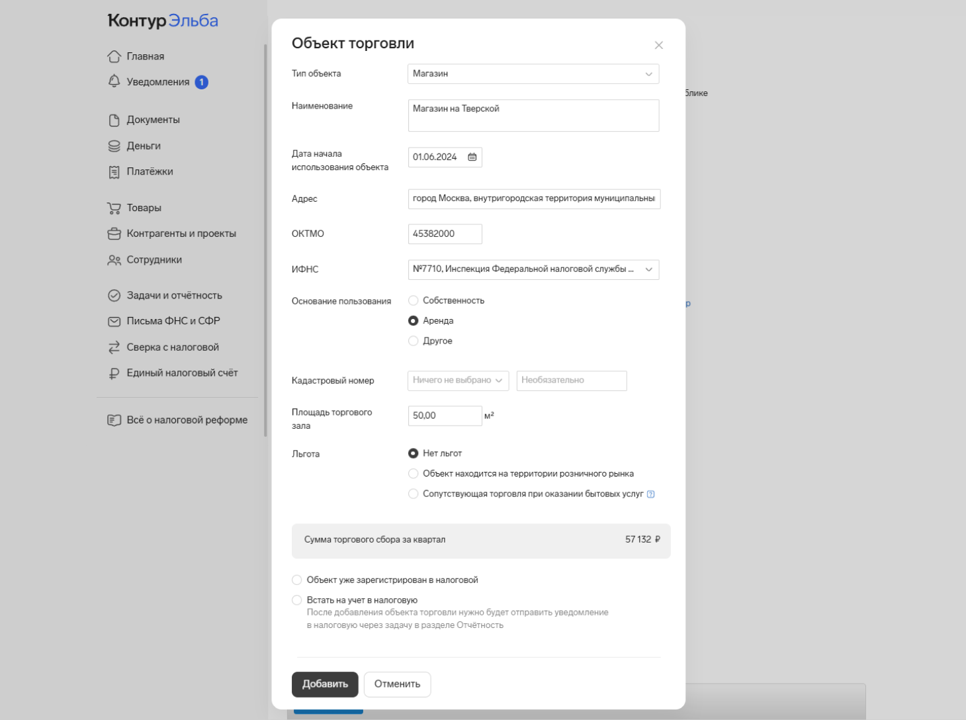Image resolution: width=966 pixels, height=720 pixels.
Task: Click the house icon next to Главная
Action: (x=114, y=56)
